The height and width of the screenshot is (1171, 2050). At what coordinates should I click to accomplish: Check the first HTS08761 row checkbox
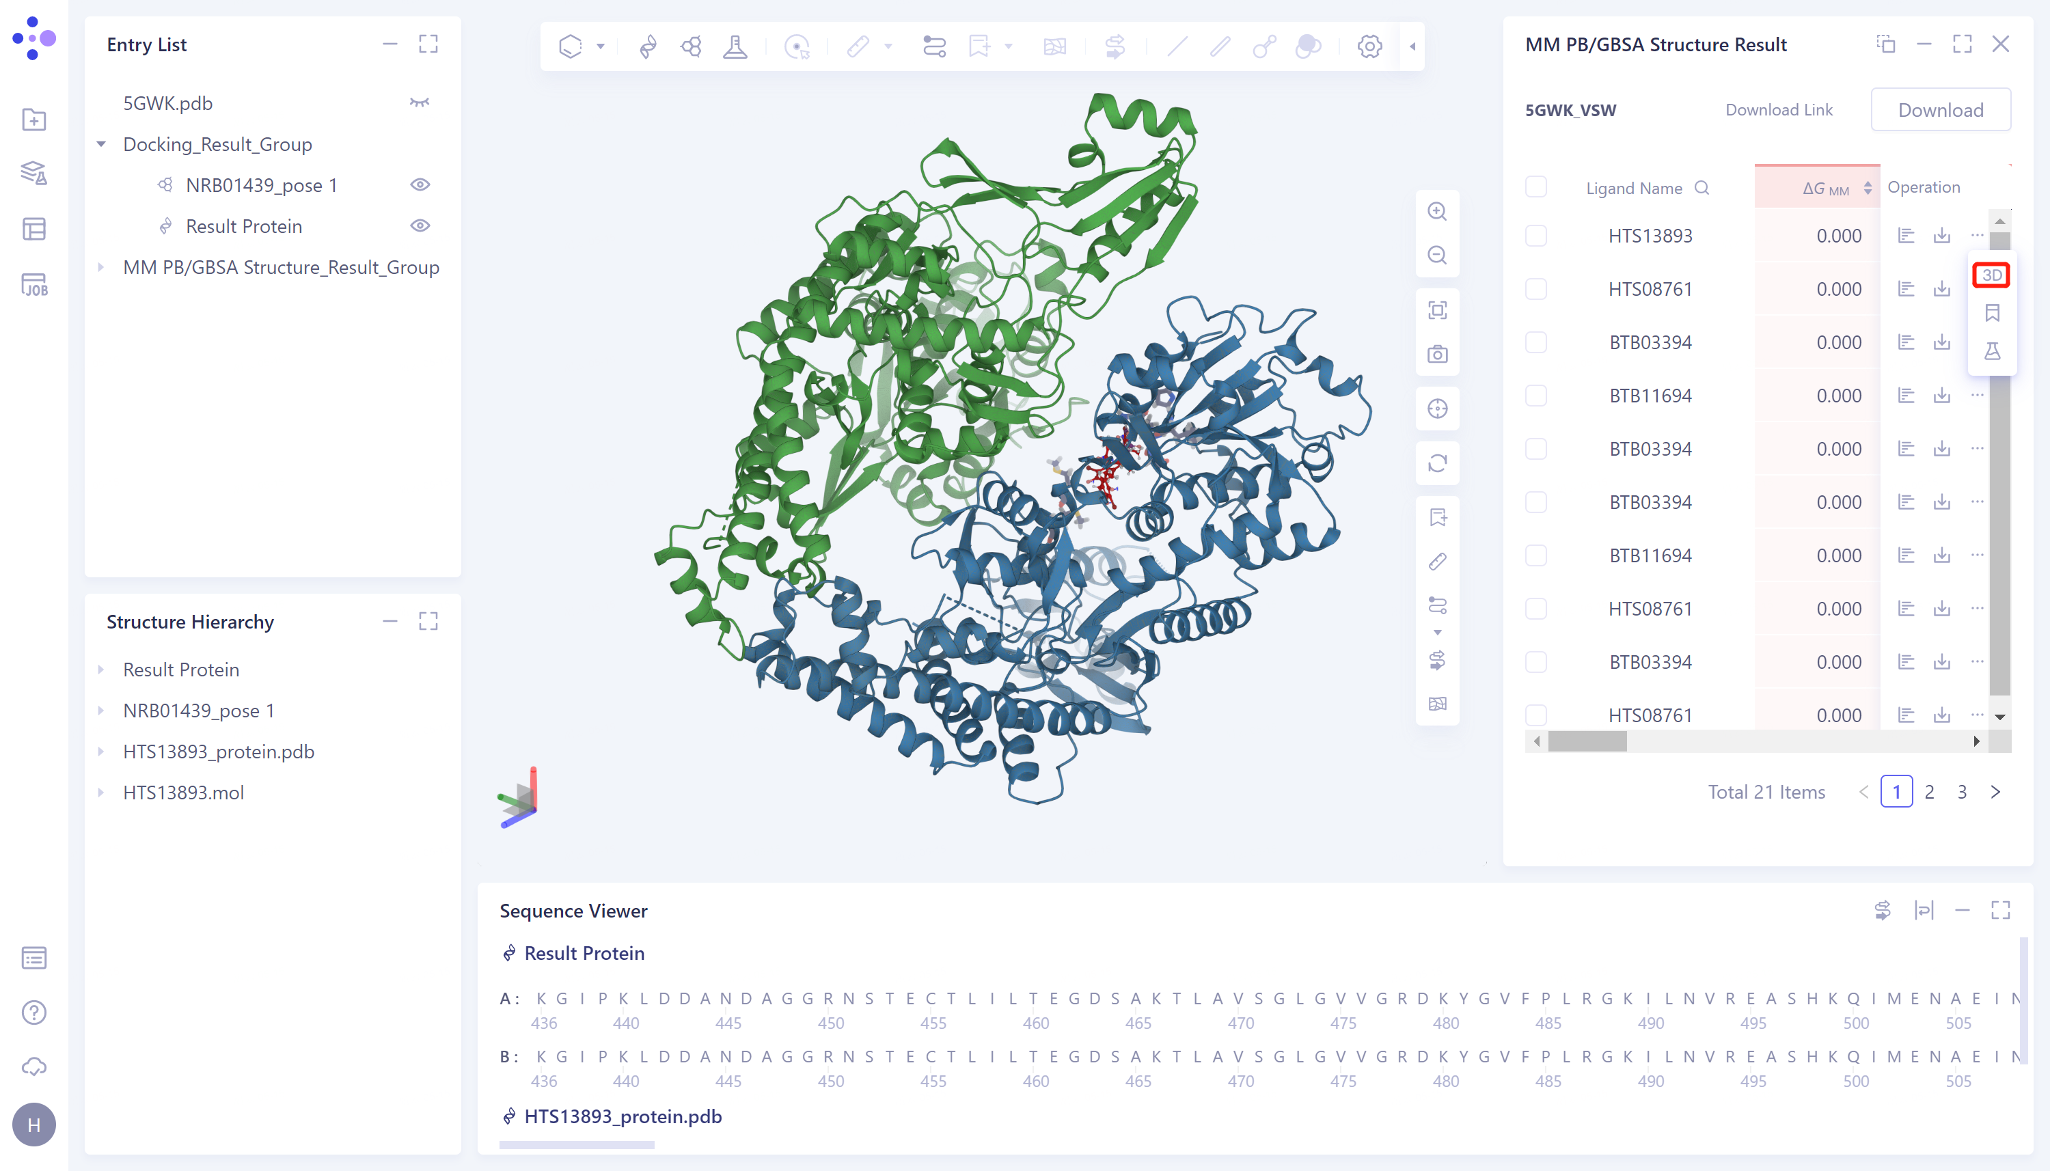[x=1535, y=290]
